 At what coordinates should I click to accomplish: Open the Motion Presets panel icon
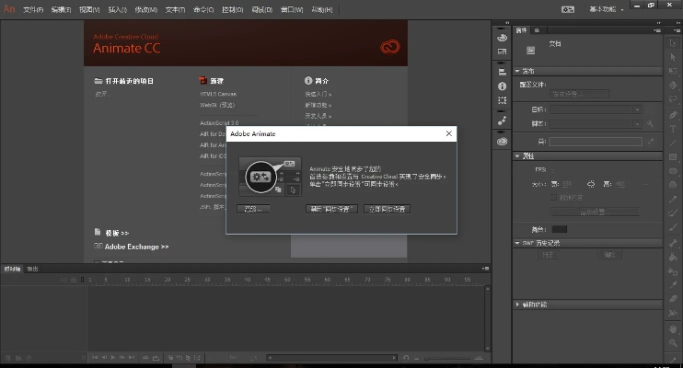(502, 121)
